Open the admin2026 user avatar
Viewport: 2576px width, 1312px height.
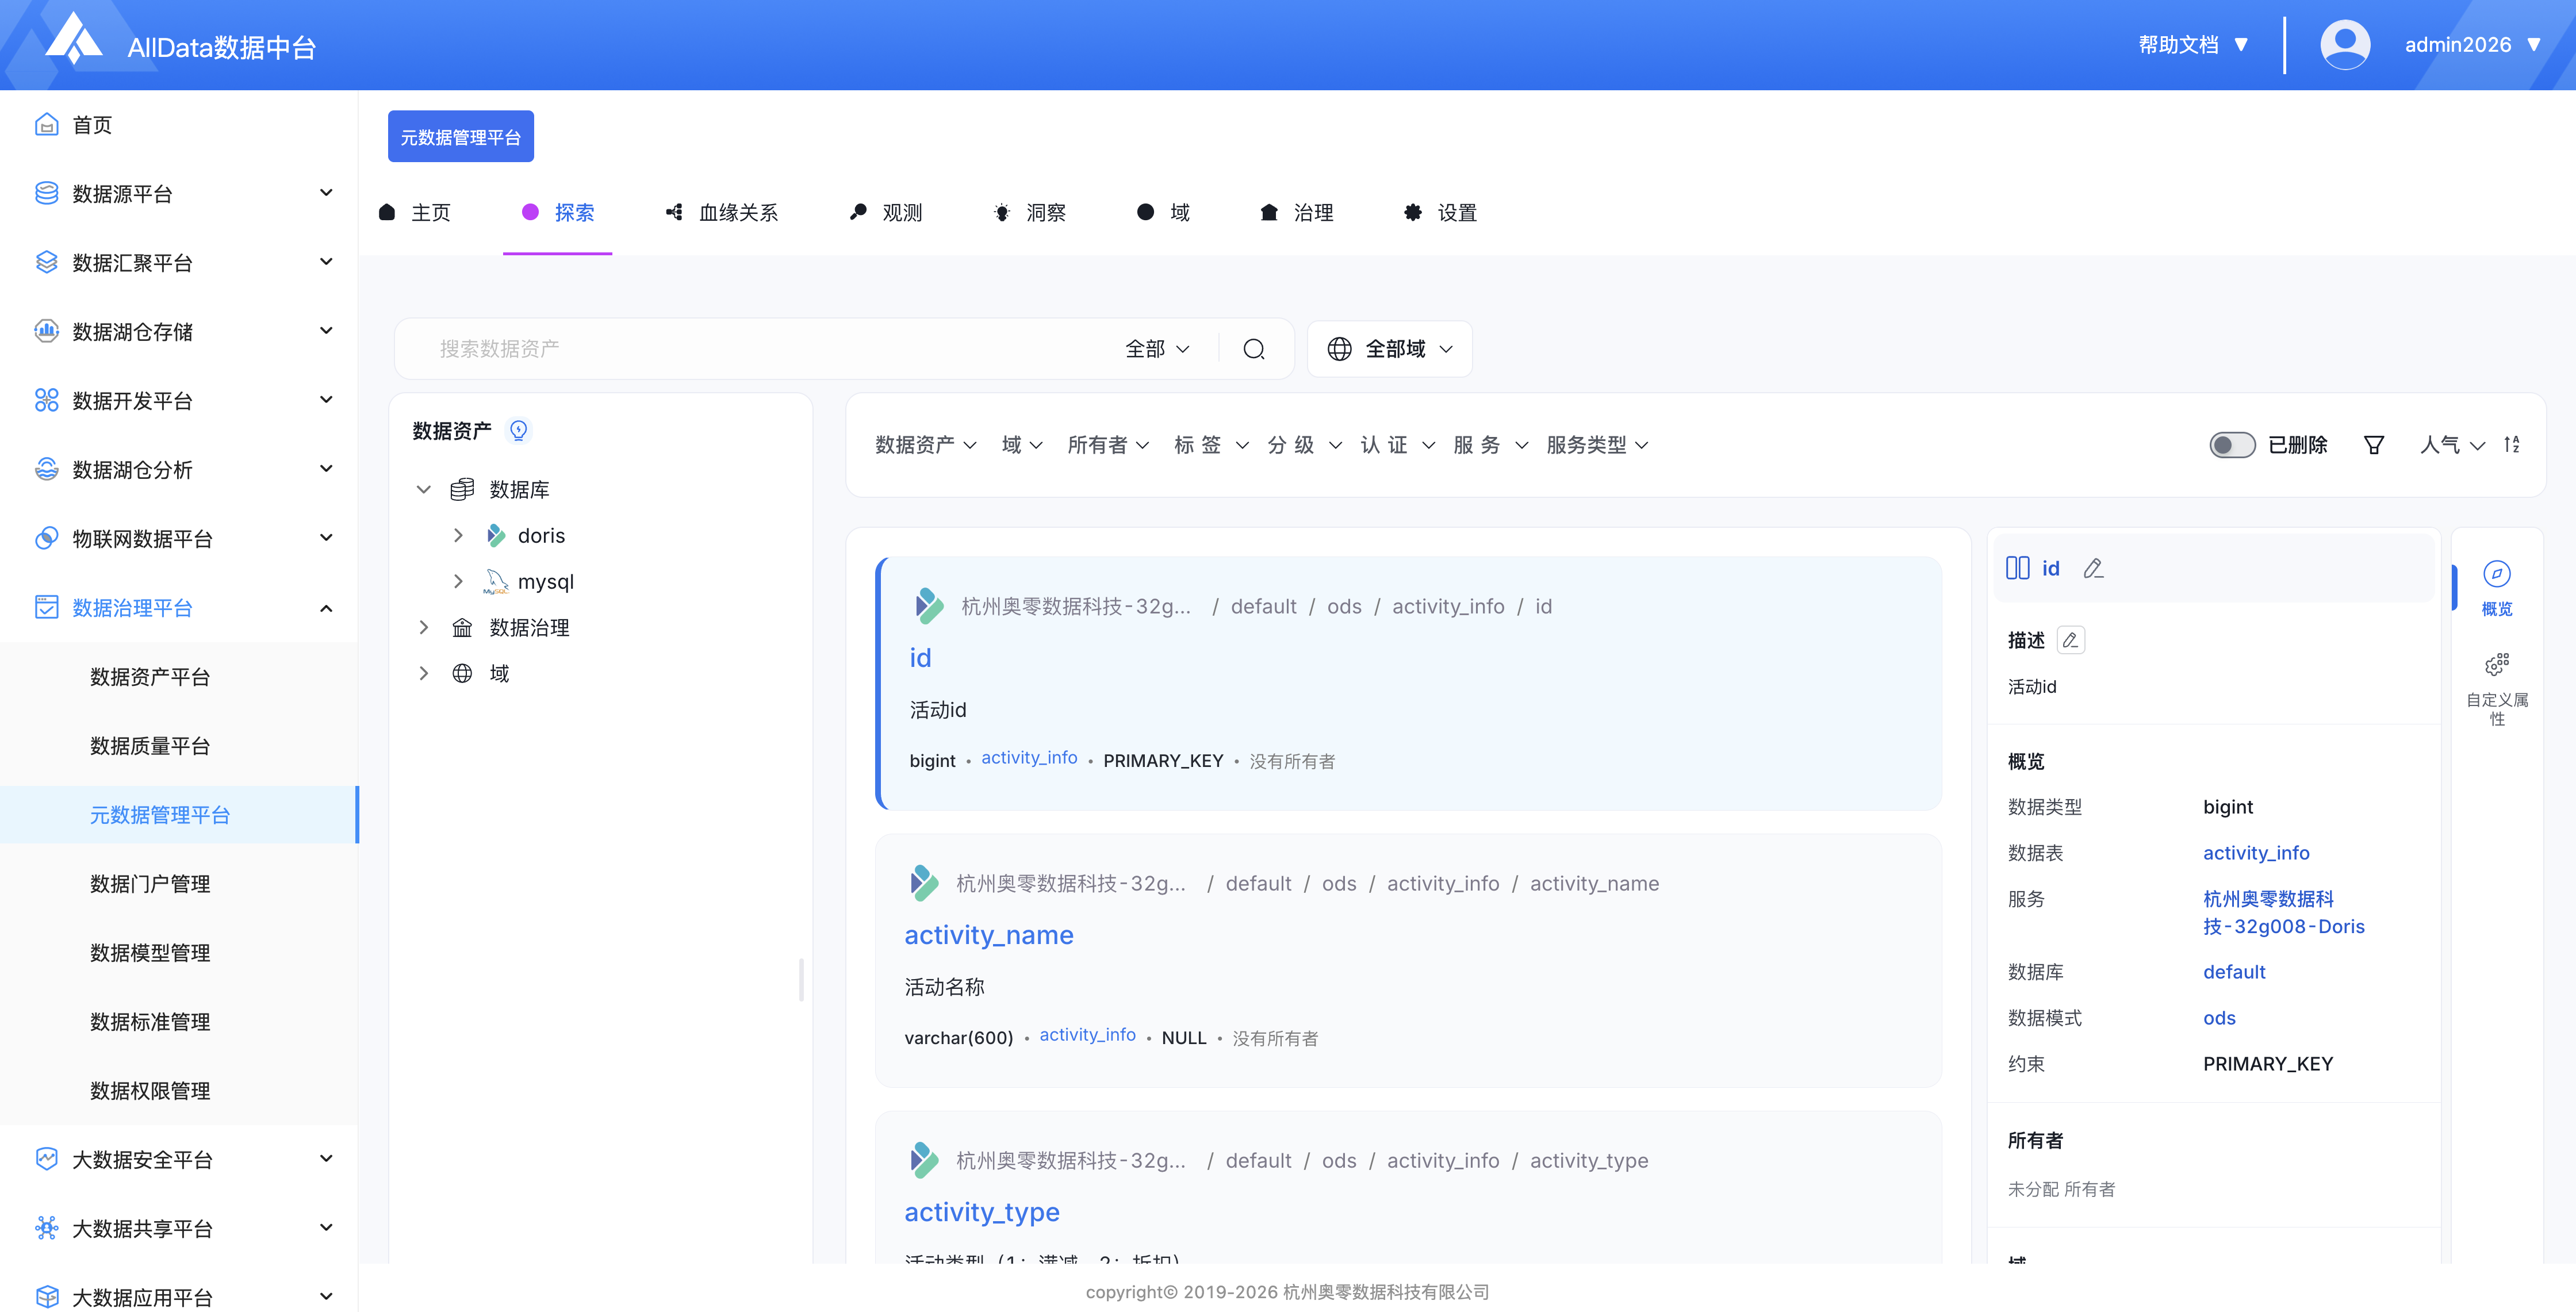tap(2344, 45)
